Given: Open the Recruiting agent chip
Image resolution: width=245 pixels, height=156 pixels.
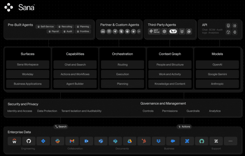Looking at the screenshot, I should [65, 27].
